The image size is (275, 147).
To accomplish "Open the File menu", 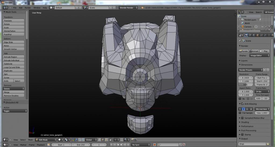I will 15,8.
